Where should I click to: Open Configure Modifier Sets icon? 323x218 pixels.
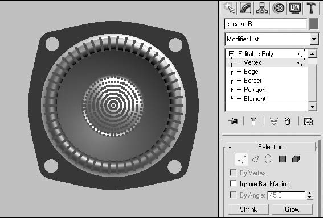pyautogui.click(x=308, y=121)
